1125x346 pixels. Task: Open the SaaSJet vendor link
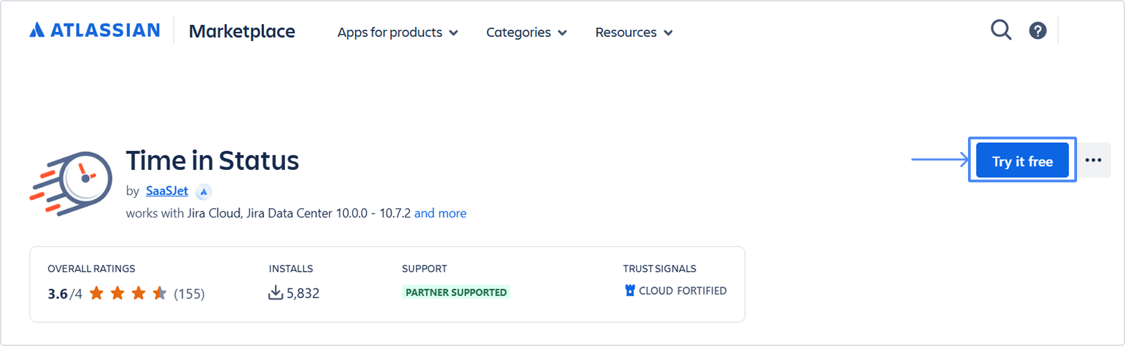[167, 191]
